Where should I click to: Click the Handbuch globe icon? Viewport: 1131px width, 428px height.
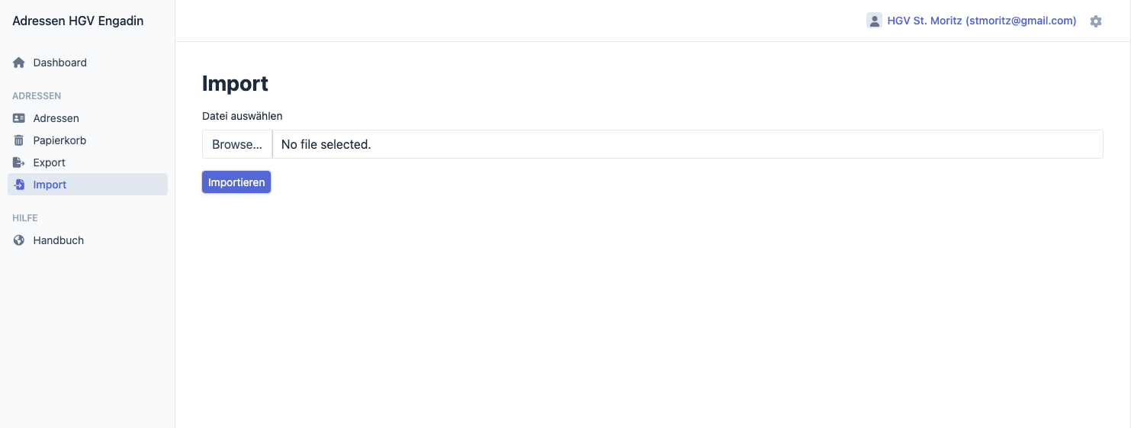pyautogui.click(x=19, y=240)
